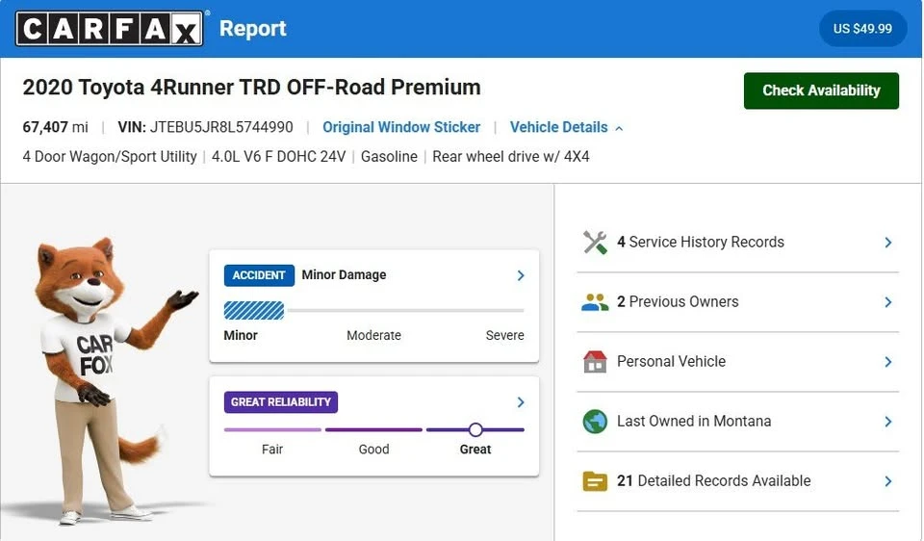Click the personal vehicle house icon
Viewport: 924px width, 541px height.
(x=595, y=362)
